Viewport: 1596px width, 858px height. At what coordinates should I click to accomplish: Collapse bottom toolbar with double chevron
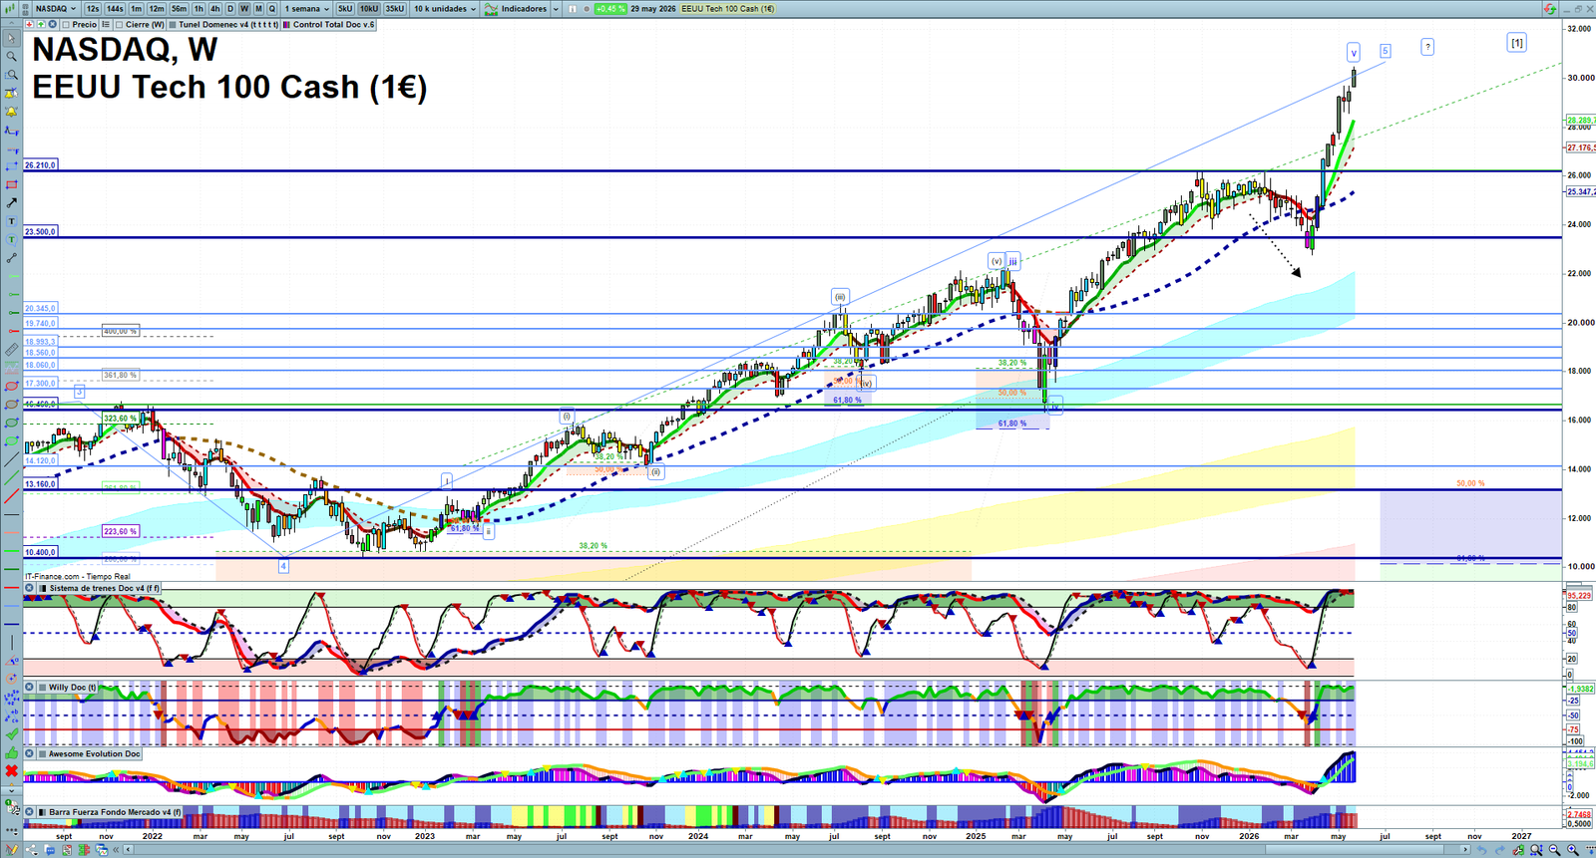click(x=116, y=850)
